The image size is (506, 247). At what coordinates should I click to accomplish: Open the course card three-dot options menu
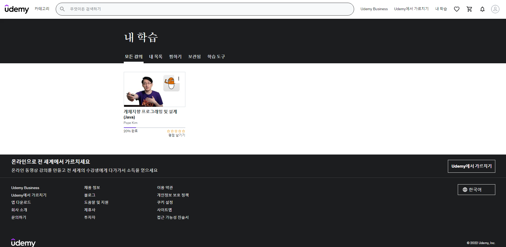click(x=179, y=79)
